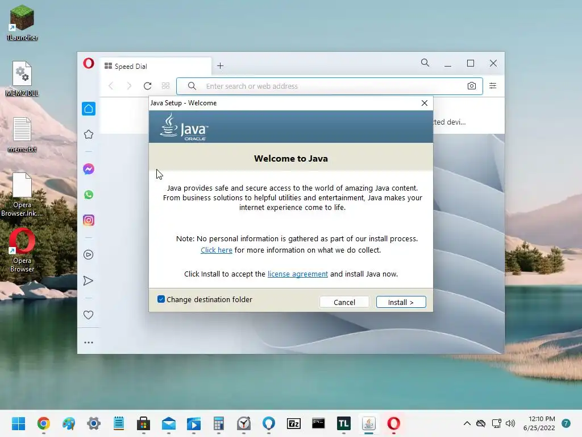
Task: Open Speed Dial grid icon in toolbar
Action: click(165, 86)
